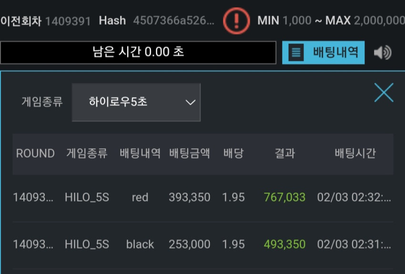This screenshot has width=405, height=274.
Task: Click the 남은 시간 countdown timer bar
Action: (138, 52)
